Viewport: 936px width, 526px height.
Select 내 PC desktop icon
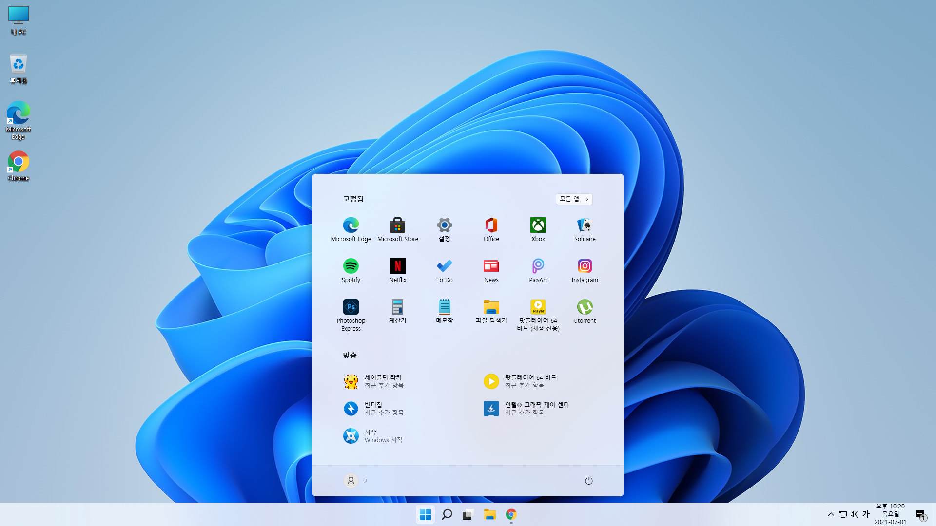point(19,20)
